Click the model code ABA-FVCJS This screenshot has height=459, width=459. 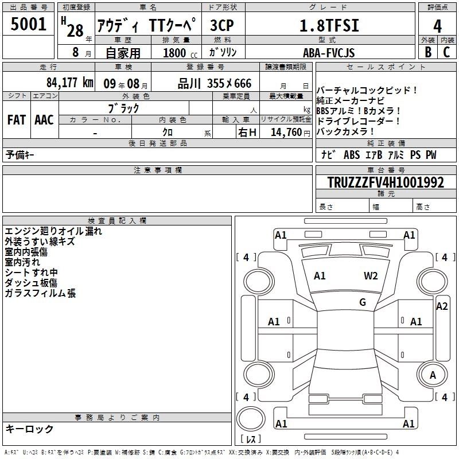point(328,53)
